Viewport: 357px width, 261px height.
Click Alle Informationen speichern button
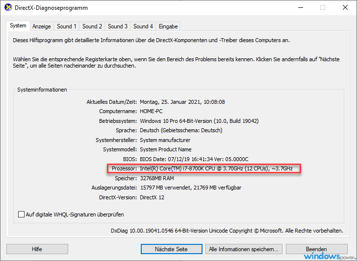point(244,249)
